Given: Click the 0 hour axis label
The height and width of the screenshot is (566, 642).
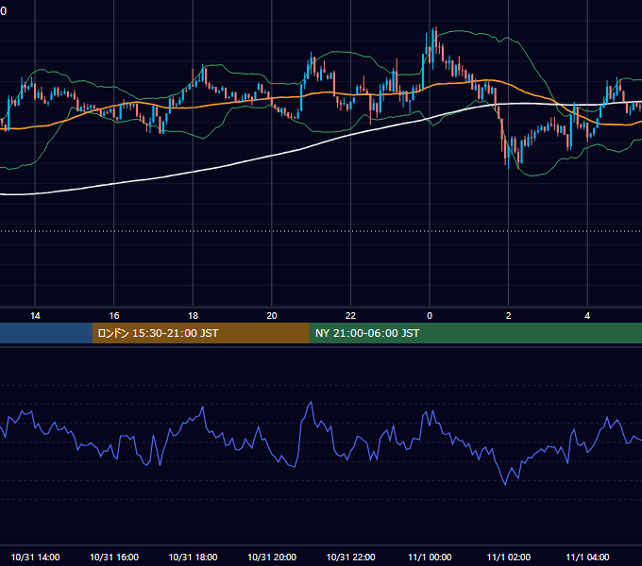Looking at the screenshot, I should tap(430, 316).
